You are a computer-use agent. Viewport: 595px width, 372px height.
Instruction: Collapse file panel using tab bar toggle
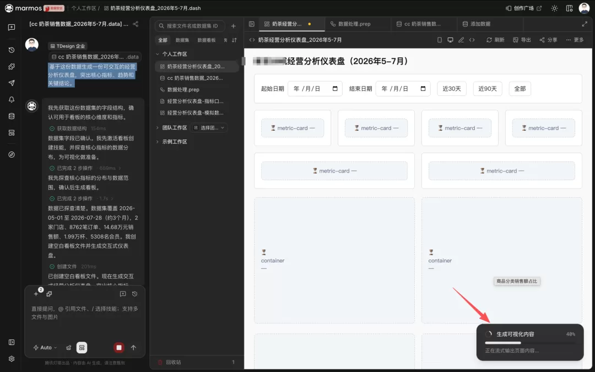click(x=251, y=24)
